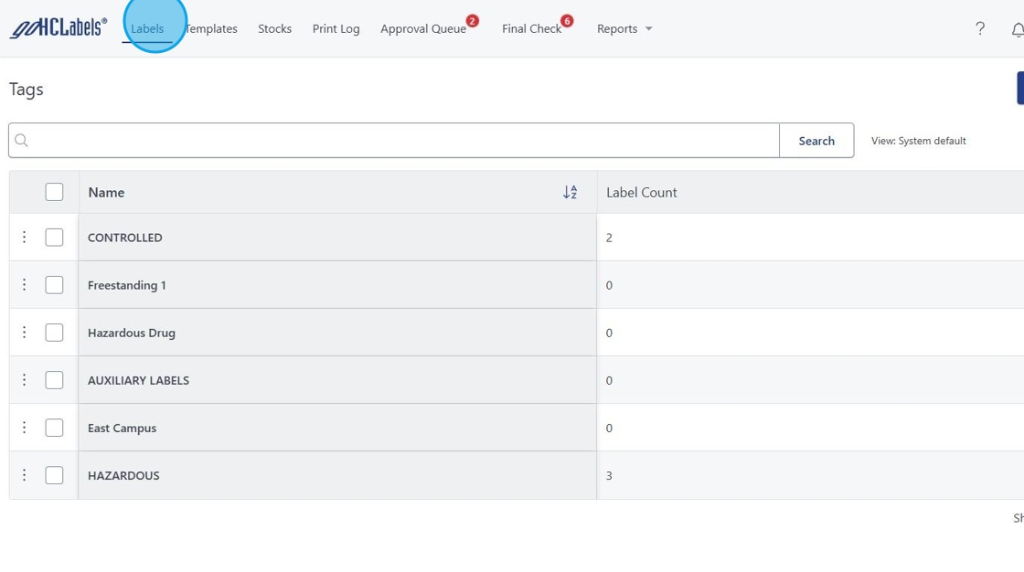
Task: Open row menu for Hazardous Drug tag
Action: click(x=25, y=333)
